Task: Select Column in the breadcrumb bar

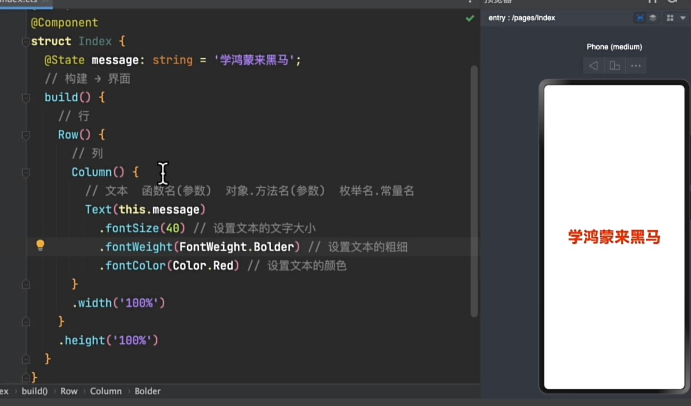Action: point(106,391)
